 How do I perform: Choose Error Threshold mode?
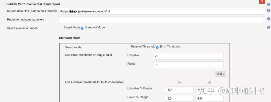[157, 47]
